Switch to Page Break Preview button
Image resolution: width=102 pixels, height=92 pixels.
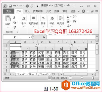coord(57,78)
